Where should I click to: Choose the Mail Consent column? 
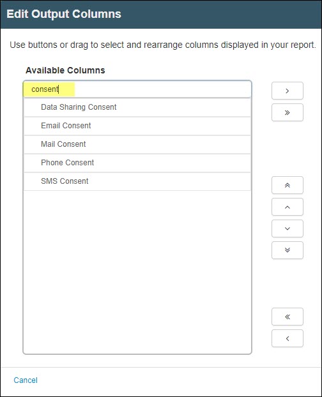click(x=137, y=144)
